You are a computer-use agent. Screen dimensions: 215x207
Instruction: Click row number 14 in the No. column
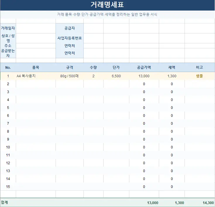click(x=8, y=179)
